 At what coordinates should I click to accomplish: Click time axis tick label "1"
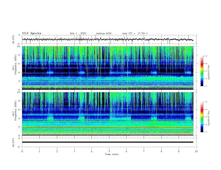pyautogui.click(x=39, y=151)
